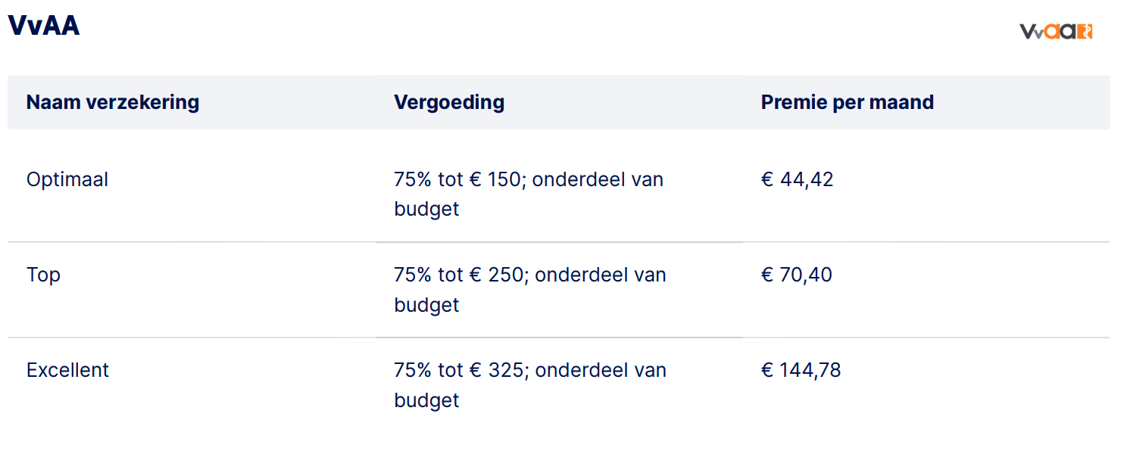This screenshot has width=1124, height=451.
Task: Click the € 44,42 monthly premium
Action: pos(797,180)
